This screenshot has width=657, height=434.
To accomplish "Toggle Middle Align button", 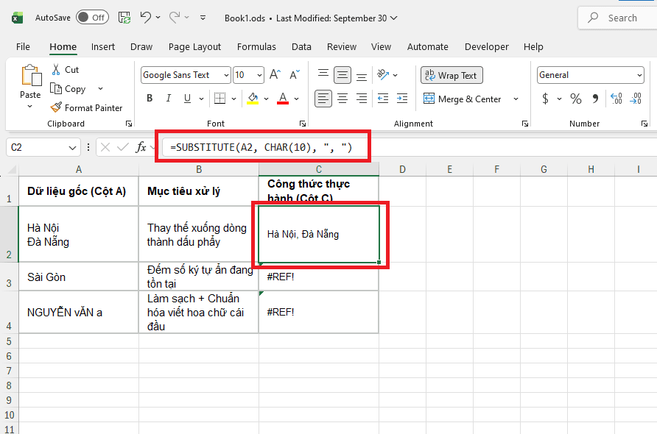I will pyautogui.click(x=342, y=75).
